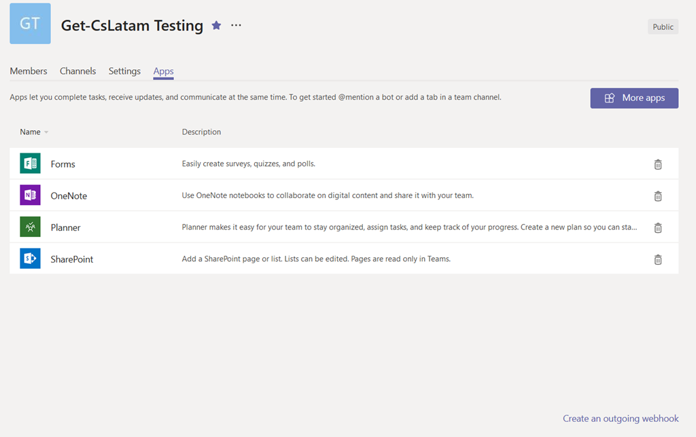The height and width of the screenshot is (437, 696).
Task: Select the Apps tab
Action: pos(163,71)
